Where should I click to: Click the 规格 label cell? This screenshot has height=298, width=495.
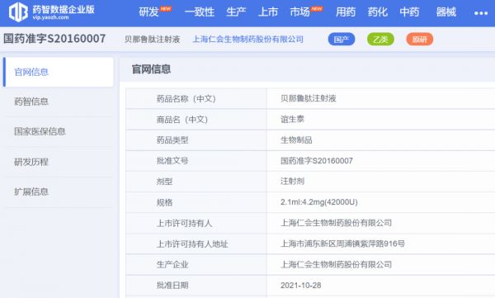(196, 202)
